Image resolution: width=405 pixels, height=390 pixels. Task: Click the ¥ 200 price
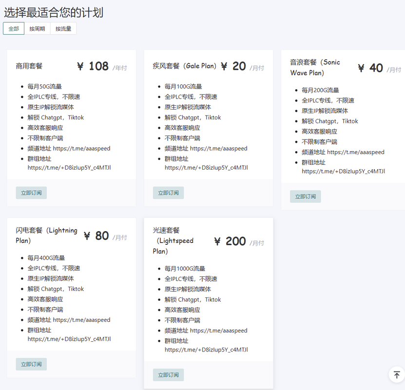click(x=230, y=241)
